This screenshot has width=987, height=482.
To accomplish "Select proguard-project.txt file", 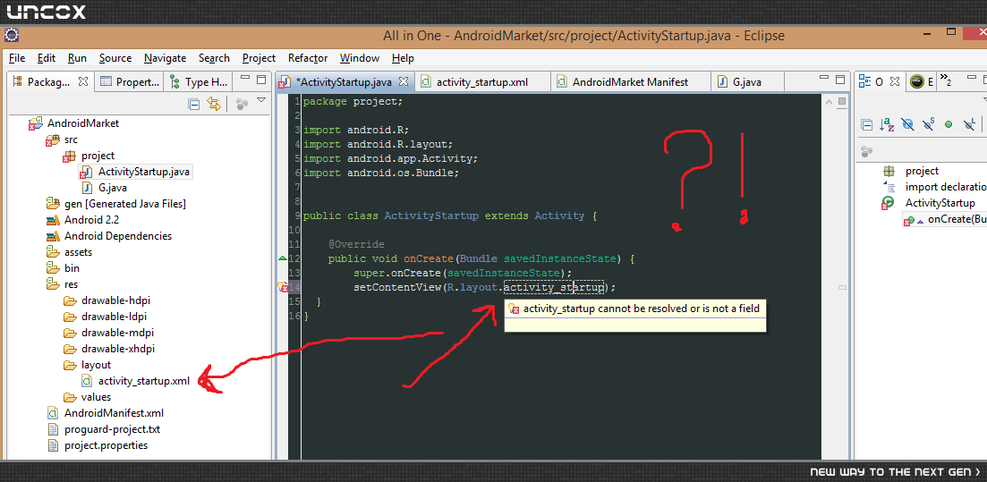I will [112, 430].
